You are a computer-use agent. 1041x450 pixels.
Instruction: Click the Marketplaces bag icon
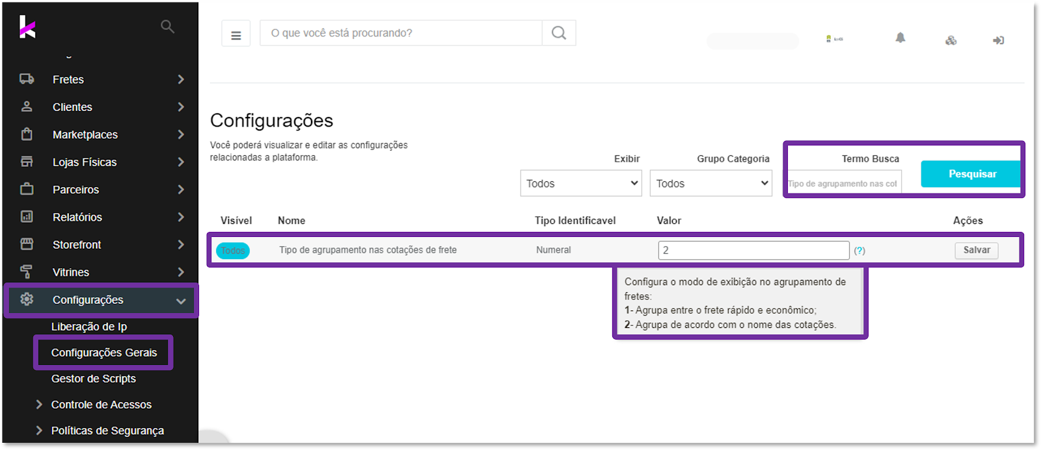click(x=27, y=134)
